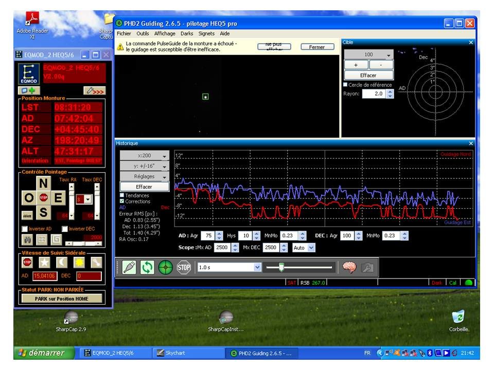Slew west with the O button in EQMOD
Screen dimensions: 494x370
[29, 198]
